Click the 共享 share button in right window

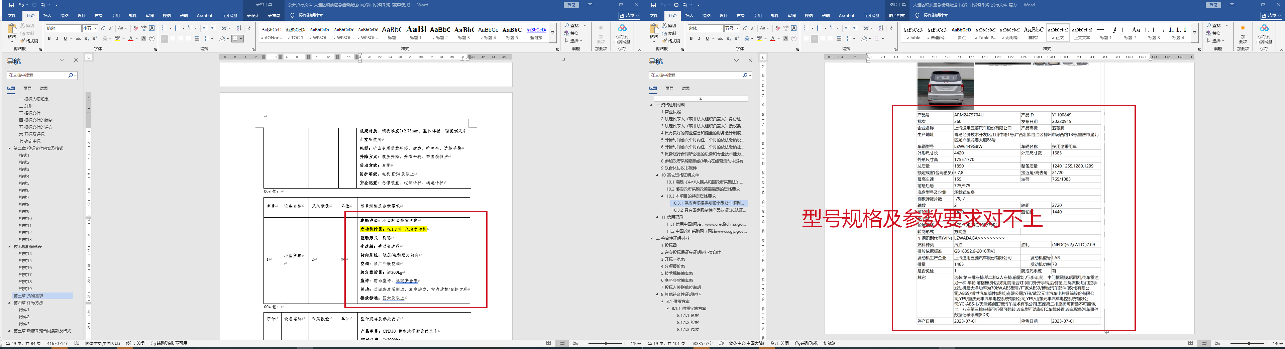[x=1271, y=15]
